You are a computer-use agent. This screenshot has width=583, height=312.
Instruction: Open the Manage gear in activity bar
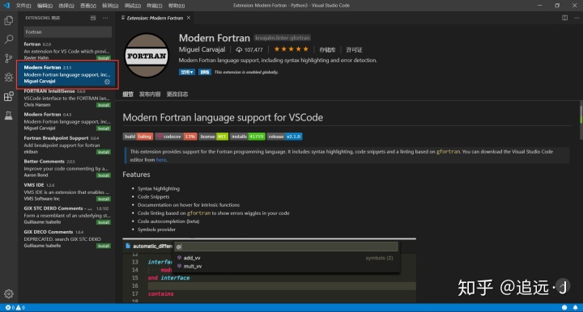click(9, 294)
